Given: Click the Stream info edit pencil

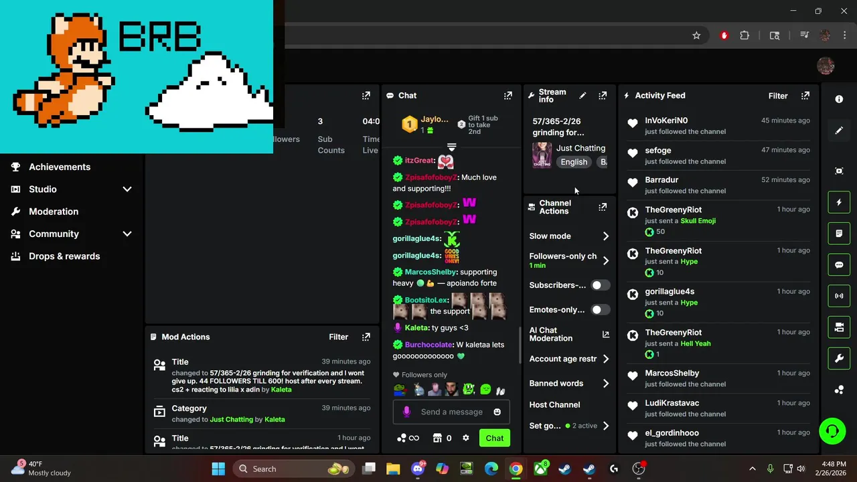Looking at the screenshot, I should click(x=582, y=96).
